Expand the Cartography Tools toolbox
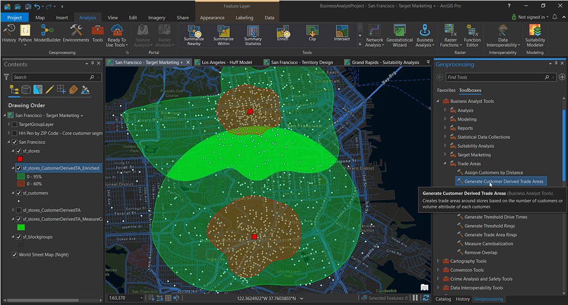 click(x=438, y=261)
